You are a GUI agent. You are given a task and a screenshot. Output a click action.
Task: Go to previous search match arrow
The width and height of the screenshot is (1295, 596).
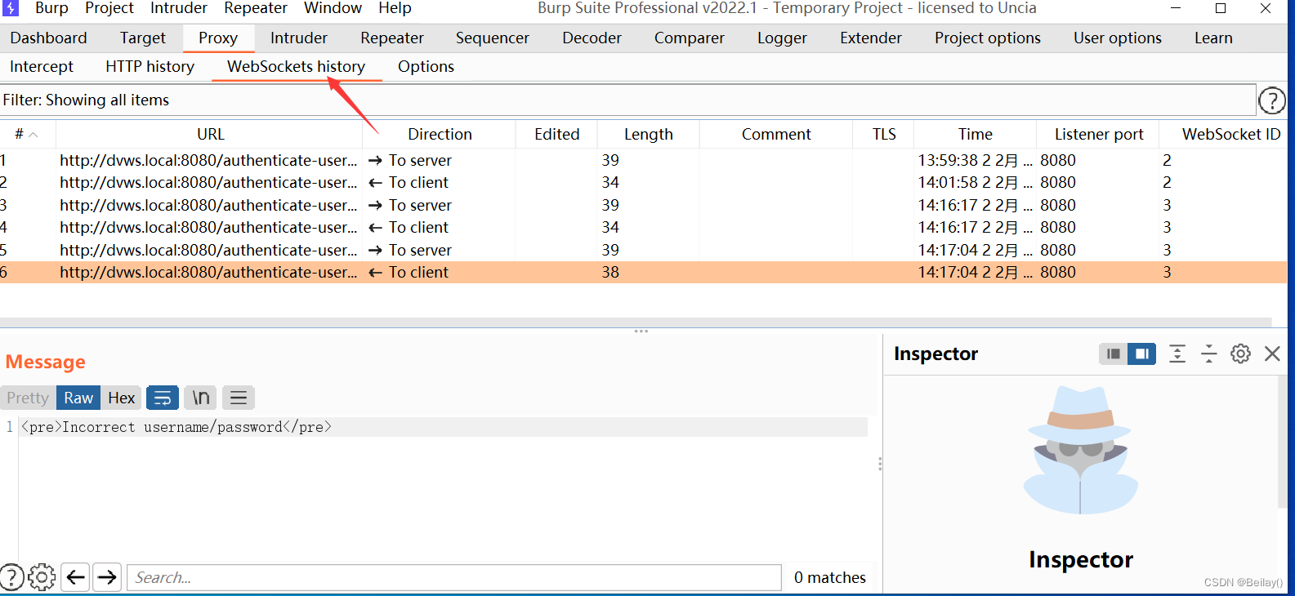[x=76, y=577]
